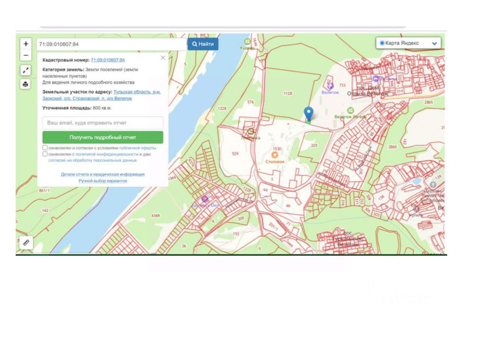This screenshot has height=348, width=492.
Task: Click parcel labeled 529 on map
Action: pyautogui.click(x=235, y=153)
